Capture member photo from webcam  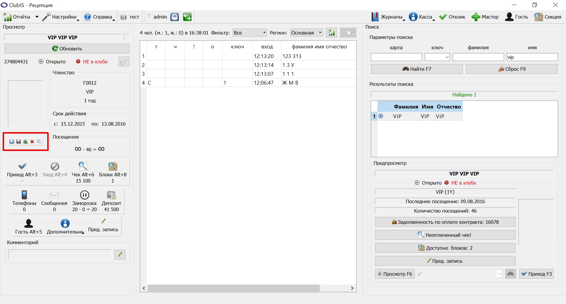point(25,142)
